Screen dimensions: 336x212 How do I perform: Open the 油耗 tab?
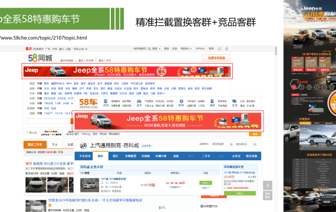(176, 156)
